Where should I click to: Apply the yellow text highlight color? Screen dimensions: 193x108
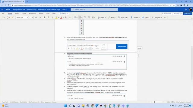click(56, 17)
